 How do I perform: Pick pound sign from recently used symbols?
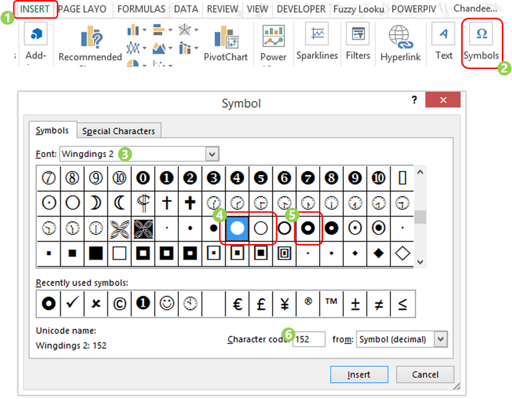click(261, 304)
